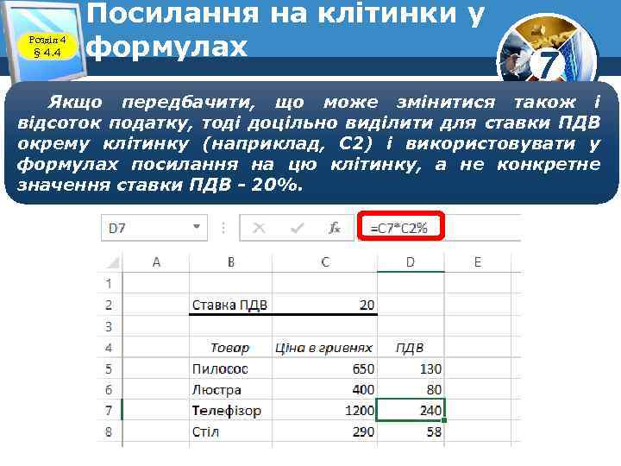Click selected cell D7 value 240

point(411,410)
